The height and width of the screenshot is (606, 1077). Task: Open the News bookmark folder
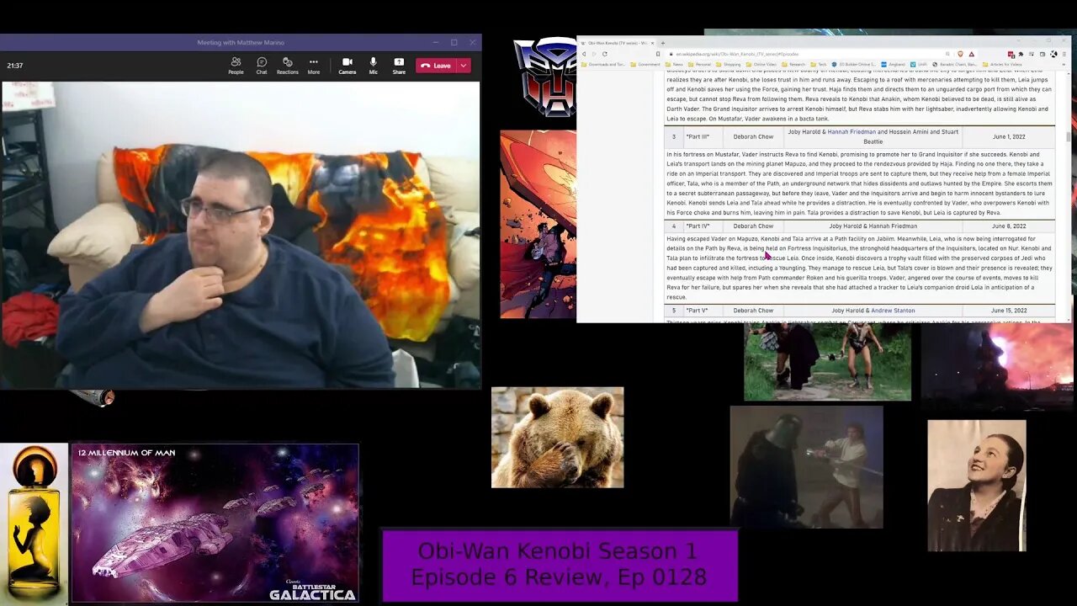(x=674, y=64)
